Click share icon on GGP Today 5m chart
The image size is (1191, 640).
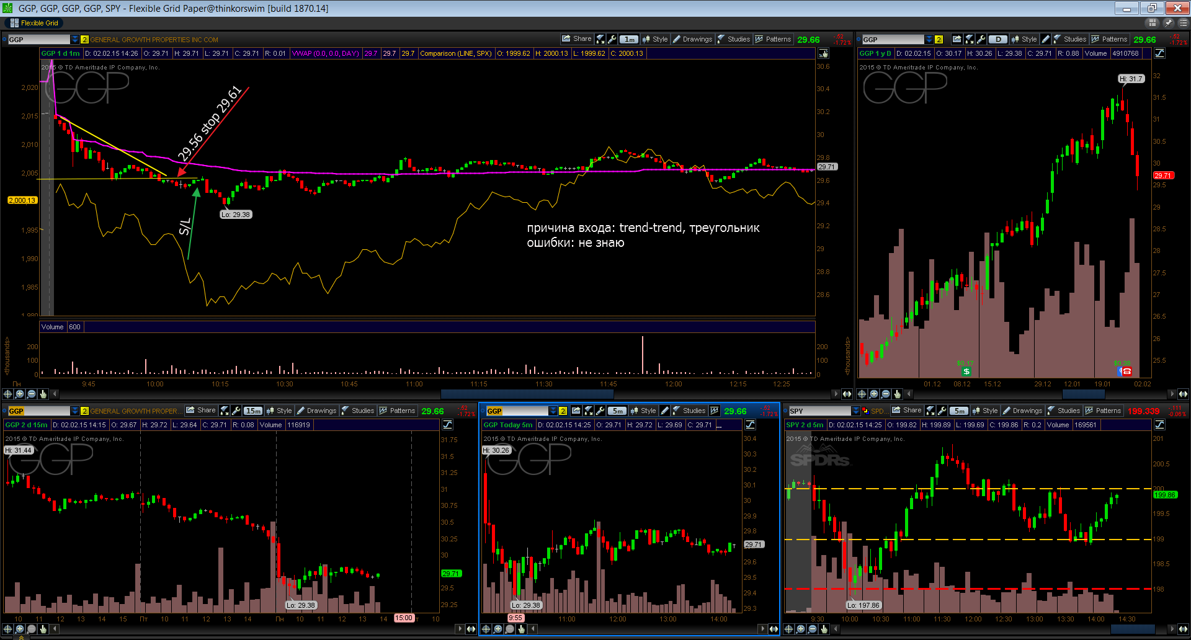click(x=576, y=411)
